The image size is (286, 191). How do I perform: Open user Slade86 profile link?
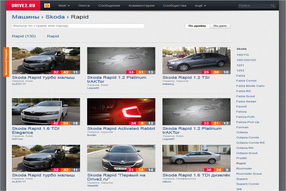(x=93, y=186)
